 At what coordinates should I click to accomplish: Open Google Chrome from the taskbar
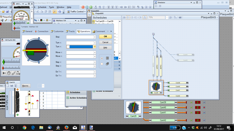(25, 128)
